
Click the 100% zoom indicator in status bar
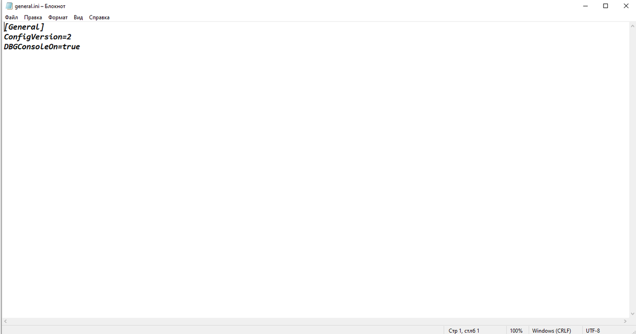coord(516,330)
